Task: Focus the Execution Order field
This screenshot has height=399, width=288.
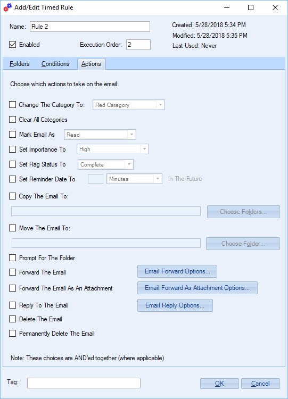Action: (x=138, y=45)
